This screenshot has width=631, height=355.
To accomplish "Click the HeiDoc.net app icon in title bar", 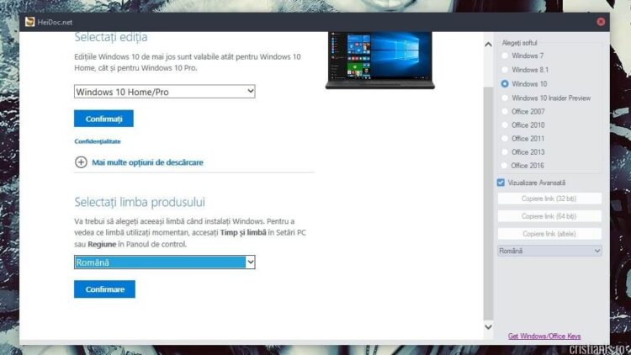I will [x=28, y=21].
